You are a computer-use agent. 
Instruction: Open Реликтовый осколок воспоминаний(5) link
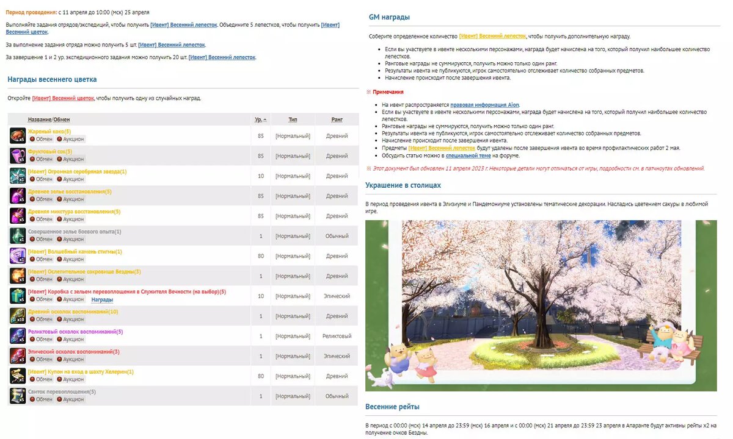coord(76,332)
